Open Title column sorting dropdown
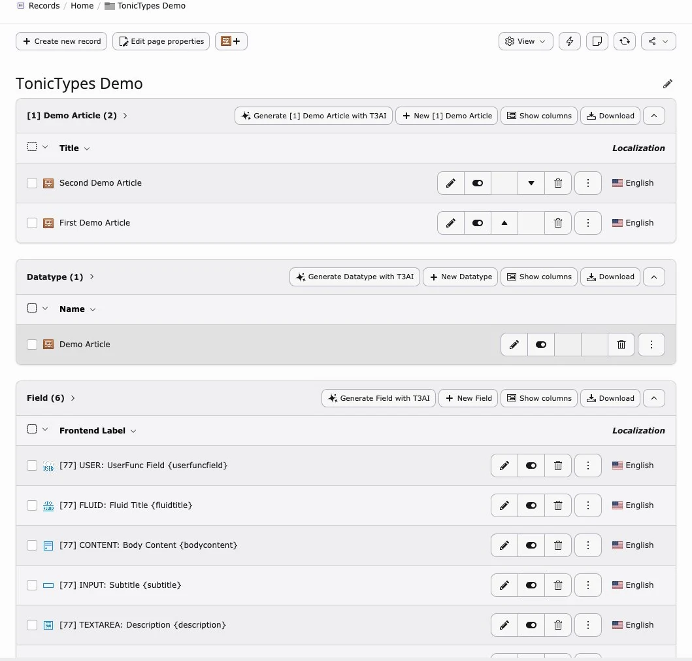This screenshot has width=692, height=661. click(x=74, y=148)
